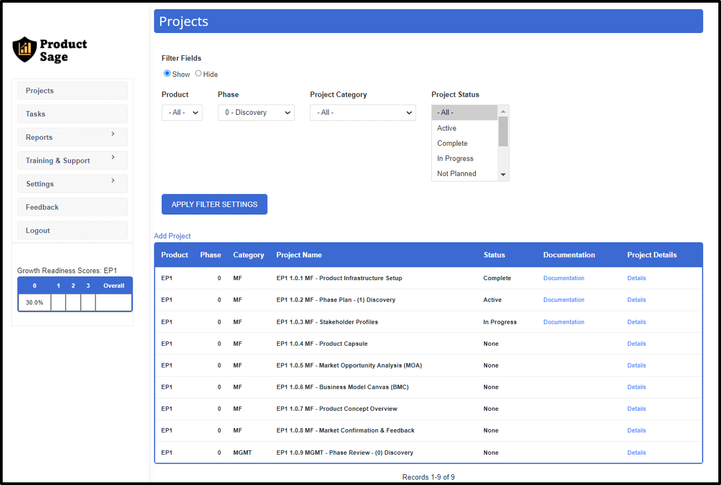Expand the Settings menu chevron
The width and height of the screenshot is (721, 485).
coord(113,180)
